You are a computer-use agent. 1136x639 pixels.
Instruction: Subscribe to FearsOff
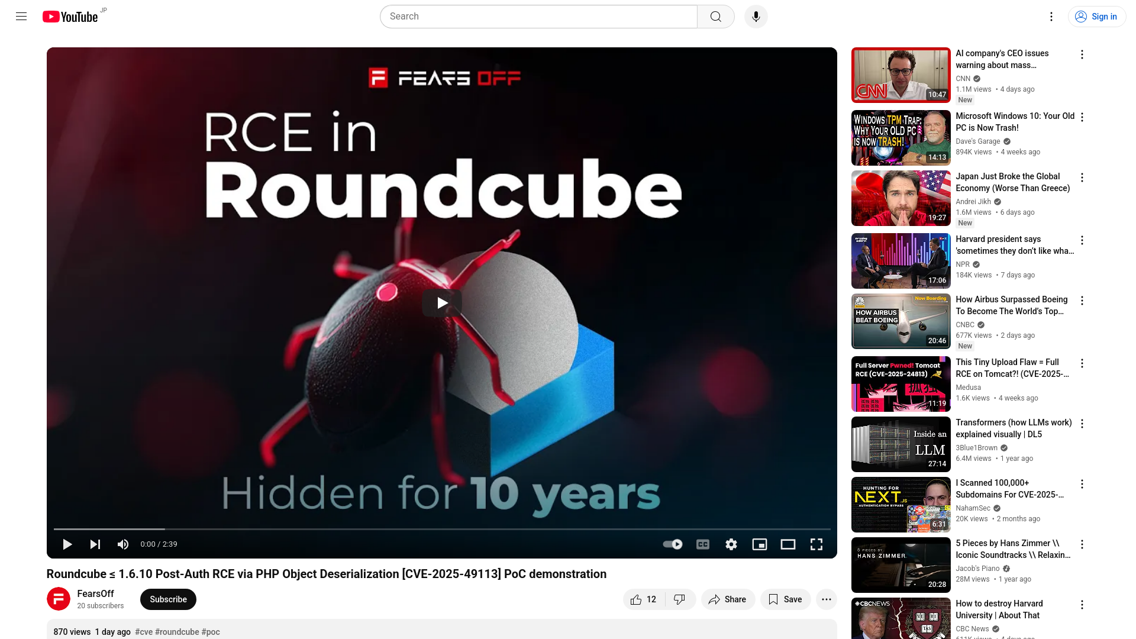(x=168, y=599)
